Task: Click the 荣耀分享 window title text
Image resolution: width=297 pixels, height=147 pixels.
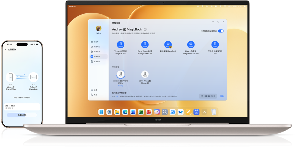Action: [x=116, y=23]
